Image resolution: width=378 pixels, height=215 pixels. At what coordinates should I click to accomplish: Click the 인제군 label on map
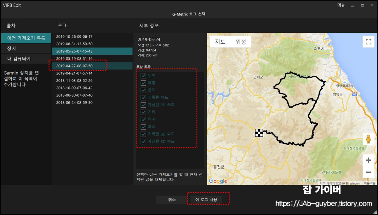click(x=259, y=77)
